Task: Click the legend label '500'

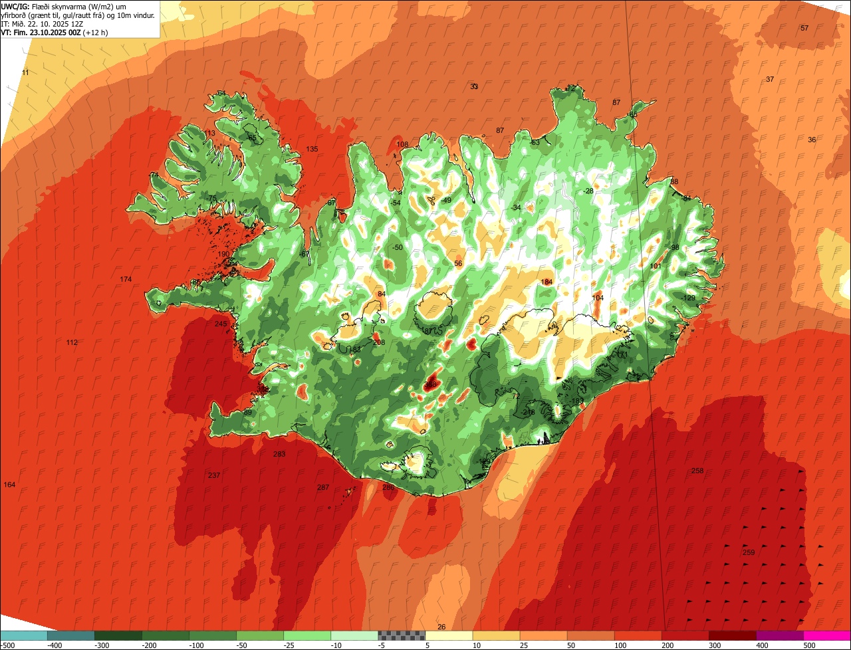Action: point(809,646)
